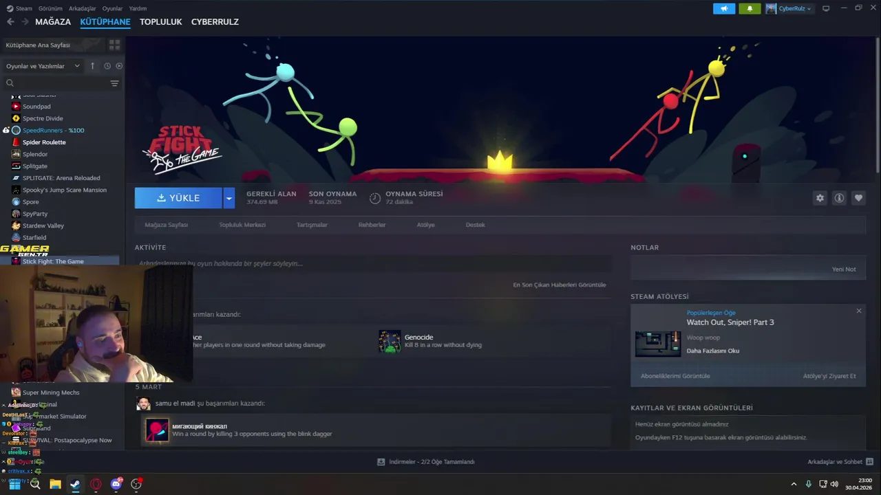Open File Explorer from the taskbar

pyautogui.click(x=55, y=484)
